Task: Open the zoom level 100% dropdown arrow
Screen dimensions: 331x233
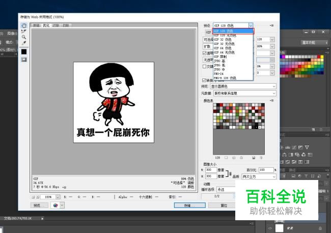Action: click(58, 197)
